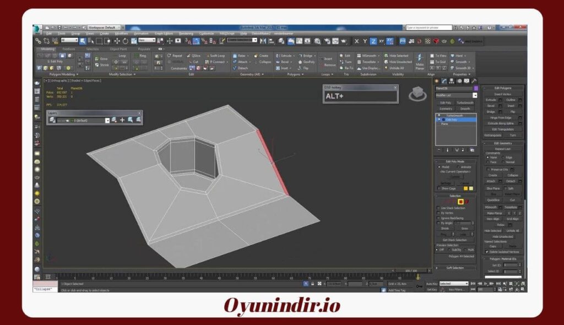Open the Edit menu
The image size is (564, 325).
(x=49, y=34)
